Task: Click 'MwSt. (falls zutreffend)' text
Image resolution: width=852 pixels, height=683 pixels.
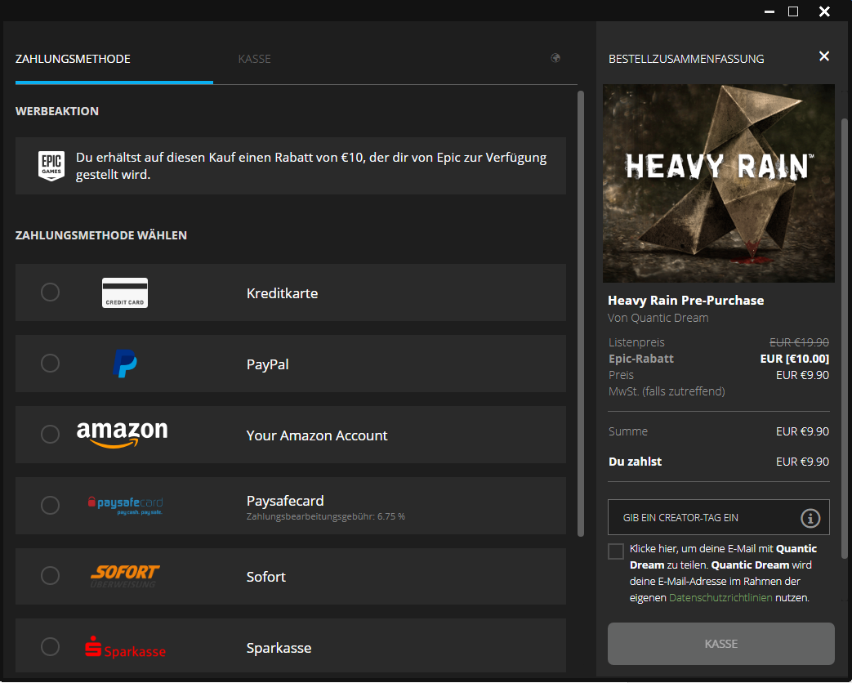Action: coord(667,391)
